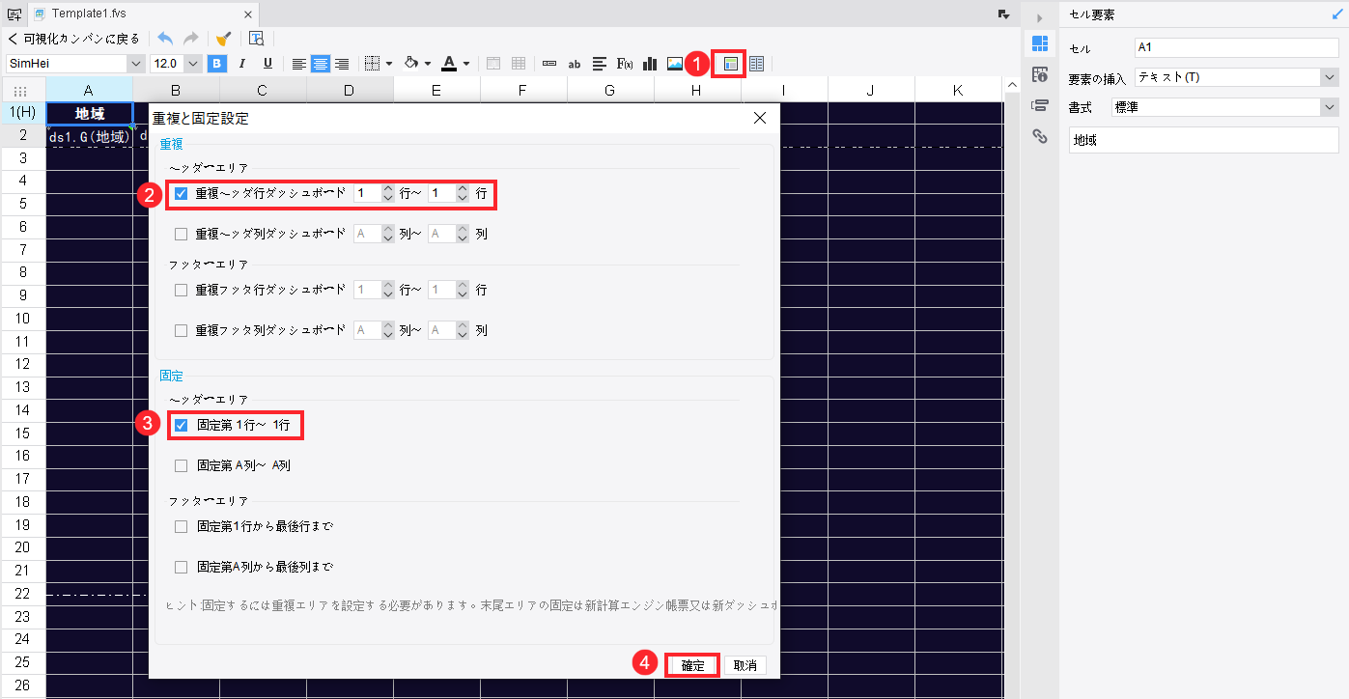Screen dimensions: 1349x699
Task: Insert an image using the picture icon
Action: [675, 64]
